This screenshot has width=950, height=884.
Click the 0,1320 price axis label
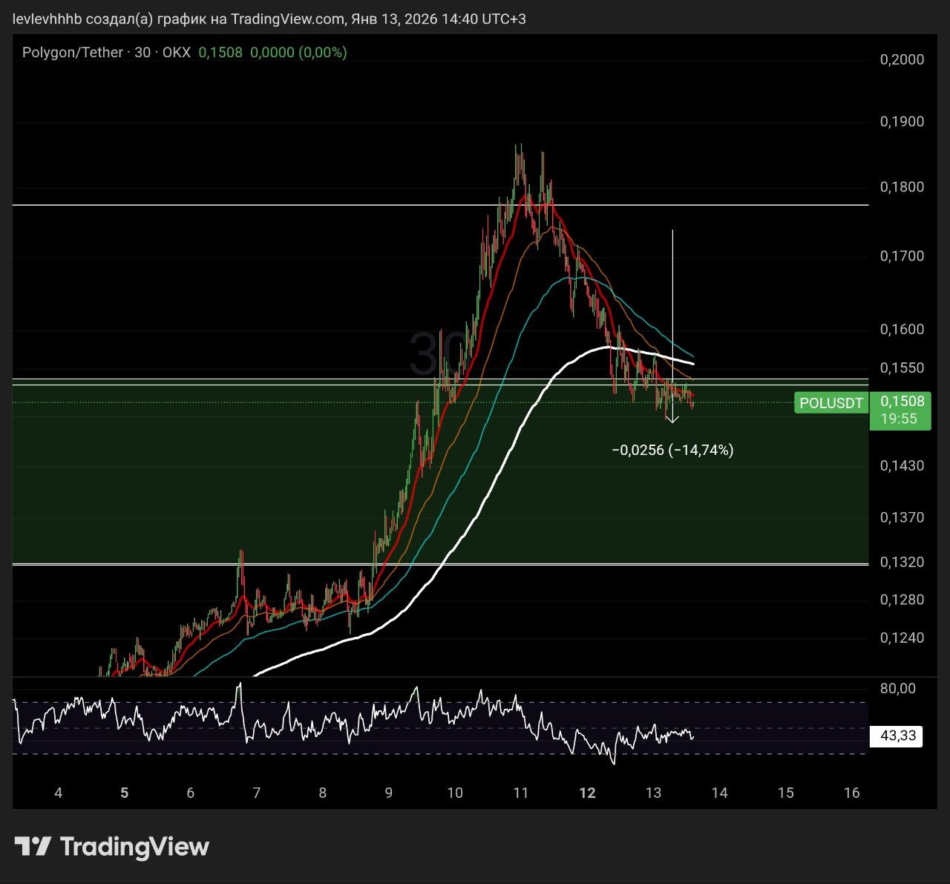click(x=902, y=562)
